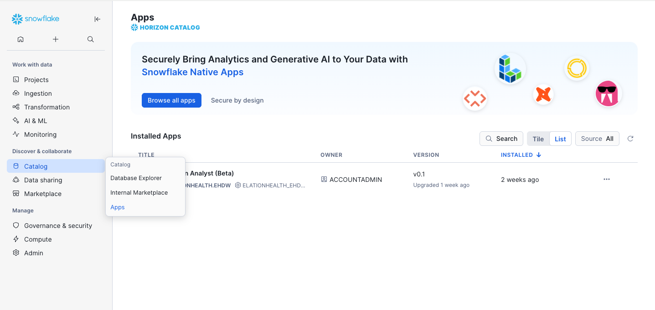This screenshot has height=310, width=655.
Task: Click the AI & ML sparkle icon
Action: coord(16,120)
